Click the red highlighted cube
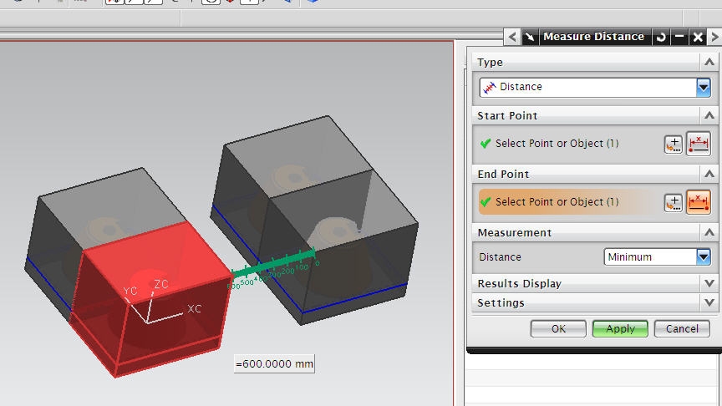The width and height of the screenshot is (722, 406). pos(152,299)
